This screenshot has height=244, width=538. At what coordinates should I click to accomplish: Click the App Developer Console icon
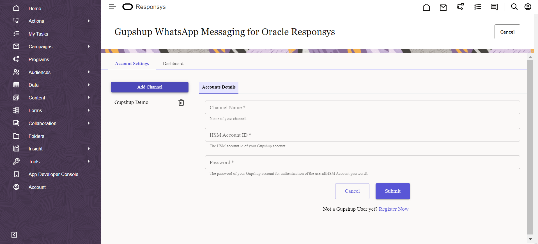tap(16, 174)
